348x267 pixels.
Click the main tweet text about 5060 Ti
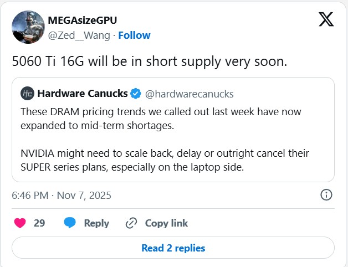click(x=150, y=61)
